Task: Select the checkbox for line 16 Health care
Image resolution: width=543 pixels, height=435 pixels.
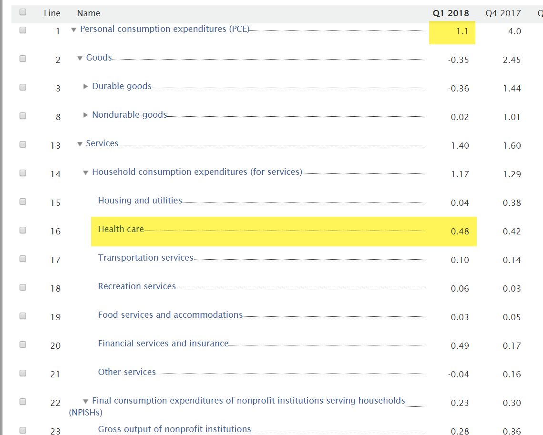Action: pyautogui.click(x=23, y=230)
